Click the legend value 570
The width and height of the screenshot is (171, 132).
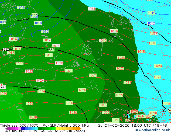(x=63, y=131)
